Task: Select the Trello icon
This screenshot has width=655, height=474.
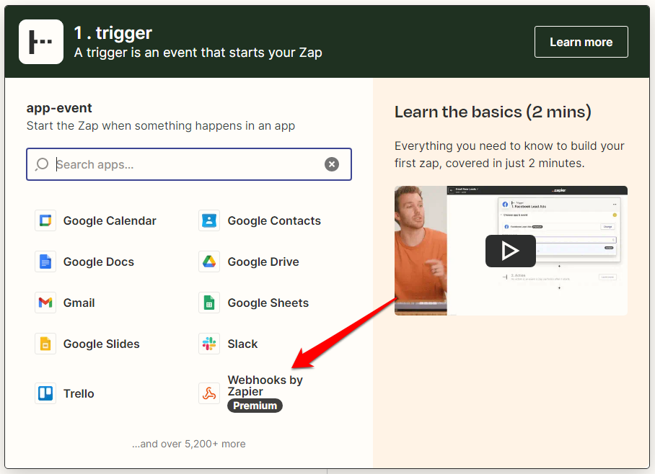Action: click(45, 393)
